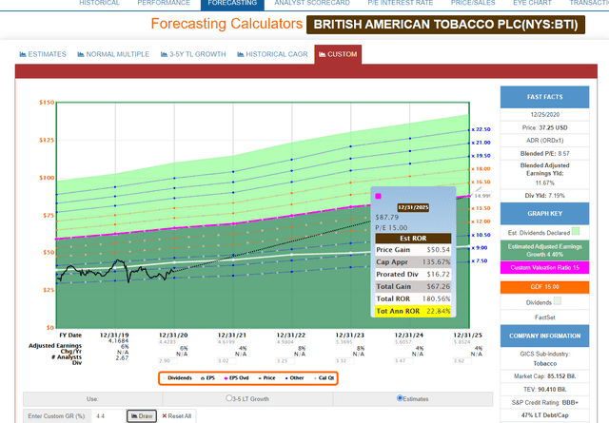Click the 14.99 custom P/E value box
The height and width of the screenshot is (423, 609).
click(x=482, y=196)
